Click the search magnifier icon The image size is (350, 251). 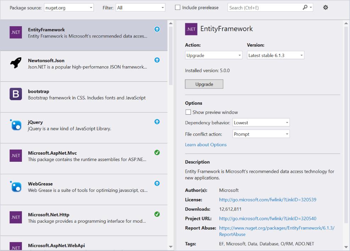click(305, 7)
